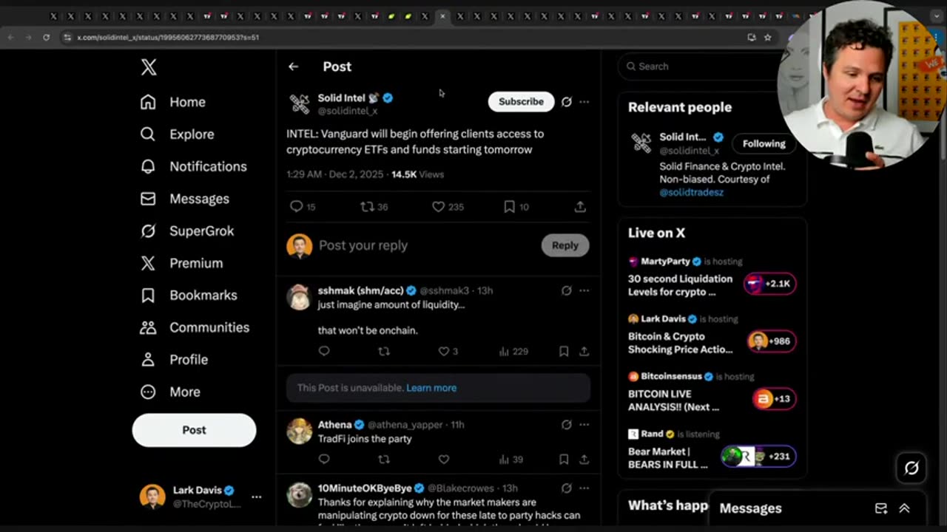Bookmark sshmak's reply
The height and width of the screenshot is (532, 947).
coord(564,352)
